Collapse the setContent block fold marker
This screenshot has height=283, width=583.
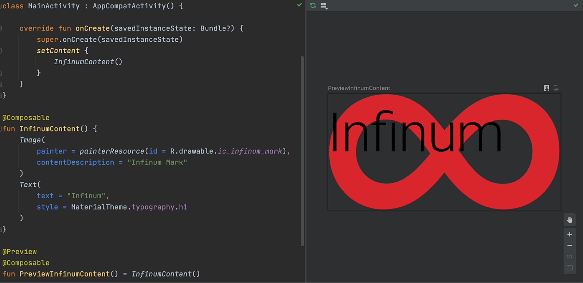click(1, 51)
